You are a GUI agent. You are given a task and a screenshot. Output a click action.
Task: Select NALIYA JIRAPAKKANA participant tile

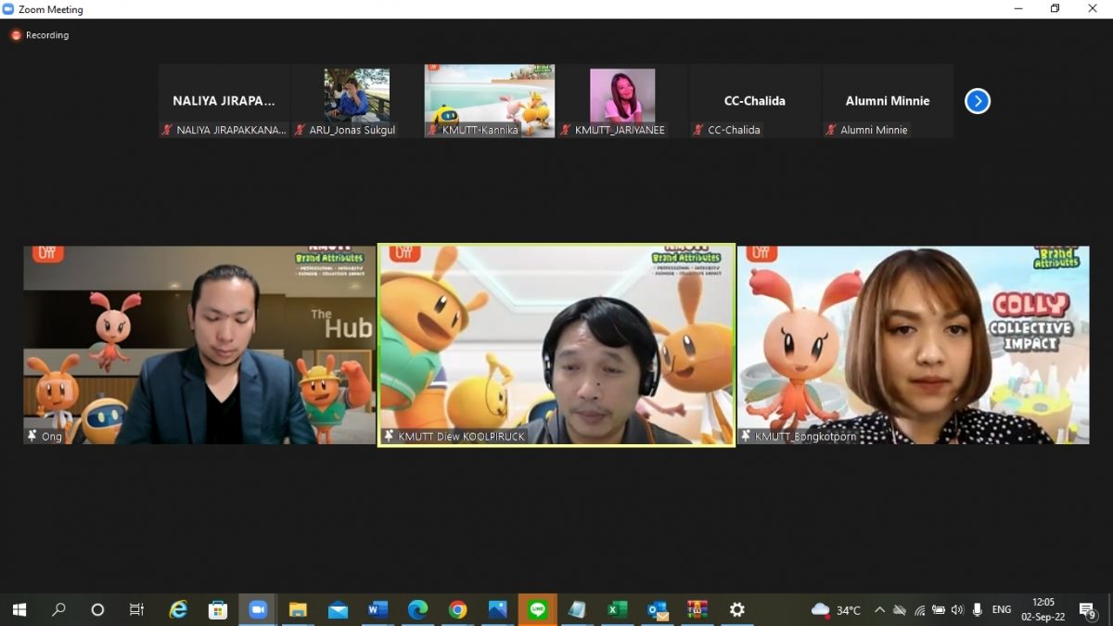[224, 101]
